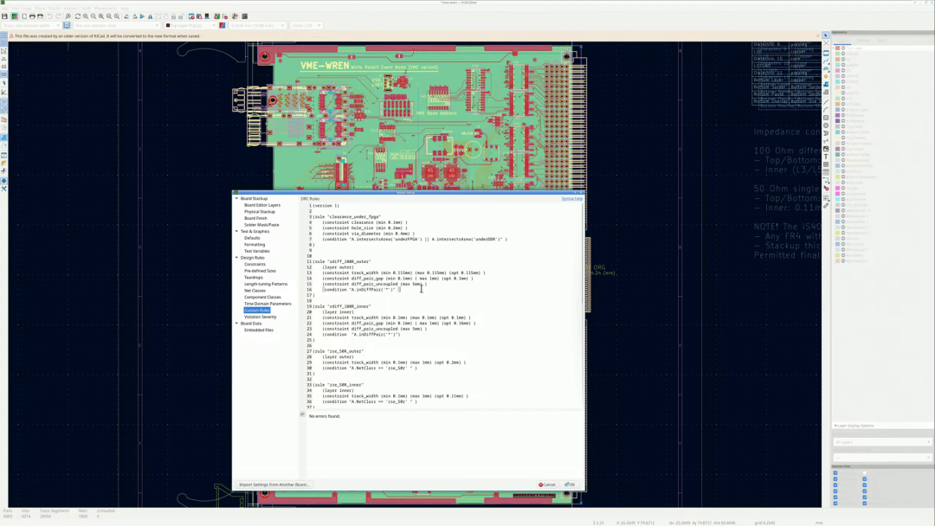Viewport: 935px width, 526px height.
Task: Open the Top Layer selector dropdown
Action: pos(190,26)
